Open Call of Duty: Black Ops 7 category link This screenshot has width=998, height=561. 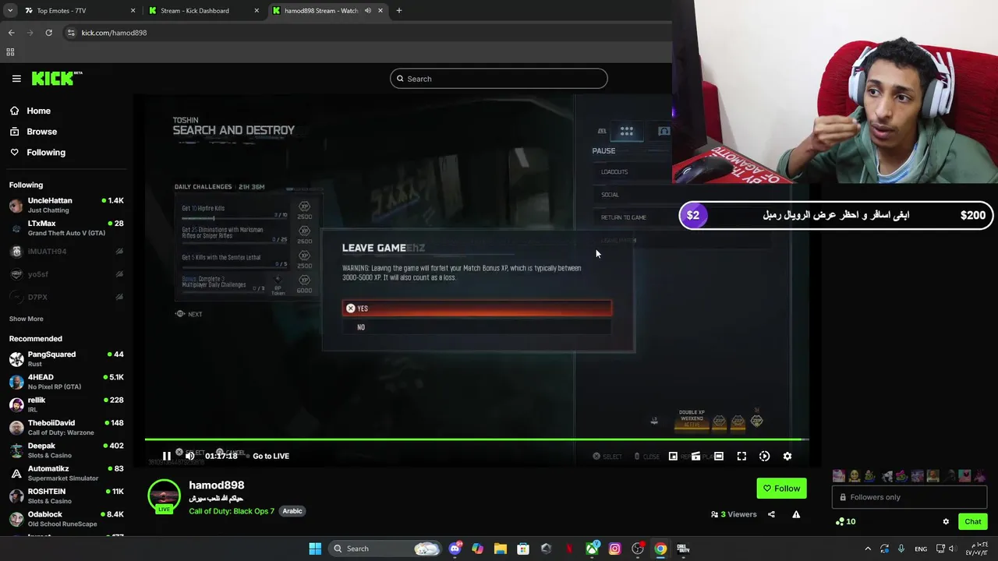point(232,511)
